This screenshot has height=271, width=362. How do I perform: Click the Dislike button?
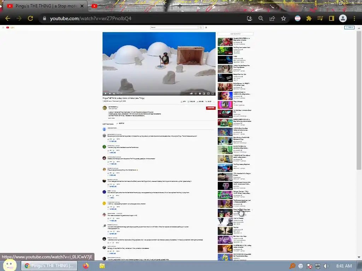pos(191,101)
